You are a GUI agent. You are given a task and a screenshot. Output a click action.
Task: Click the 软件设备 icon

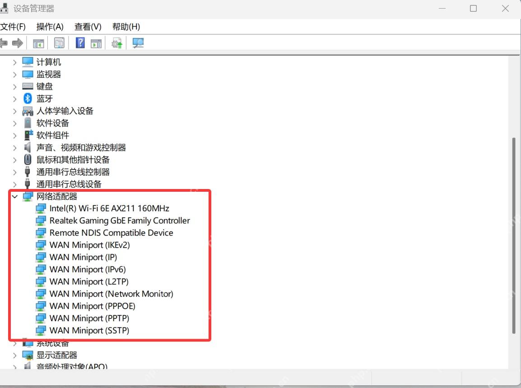coord(28,123)
